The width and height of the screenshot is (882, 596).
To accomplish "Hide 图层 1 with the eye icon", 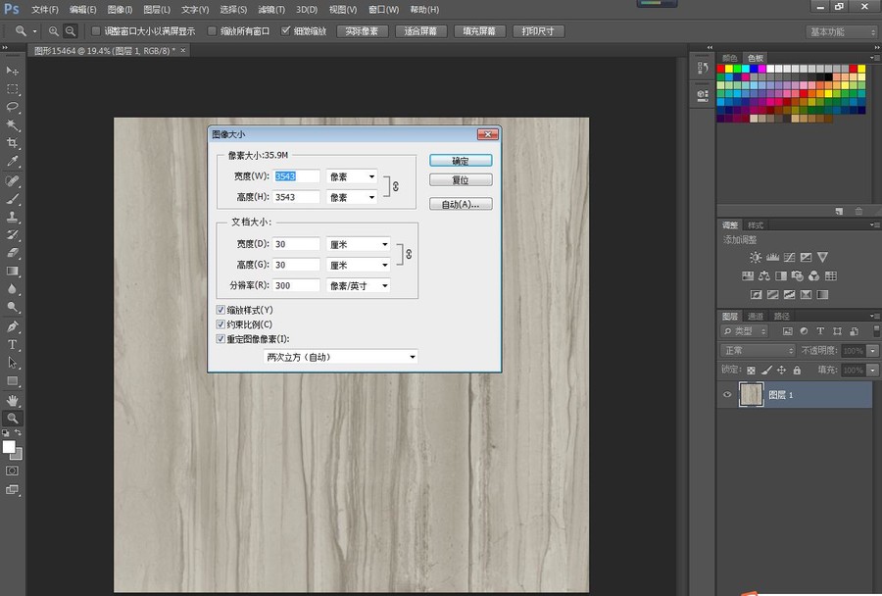I will tap(727, 394).
